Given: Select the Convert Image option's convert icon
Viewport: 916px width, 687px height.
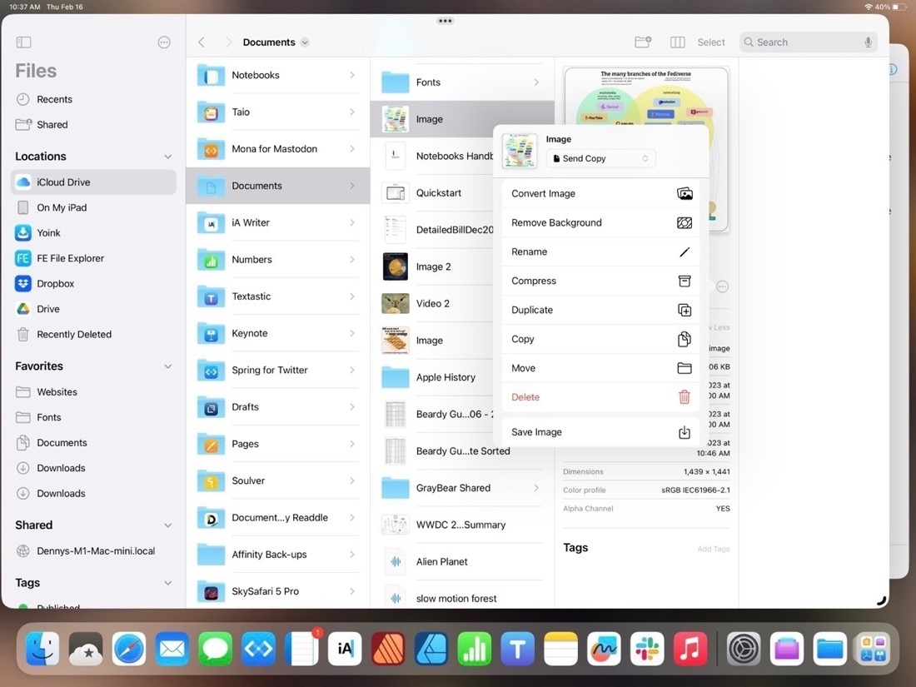Looking at the screenshot, I should pyautogui.click(x=685, y=192).
